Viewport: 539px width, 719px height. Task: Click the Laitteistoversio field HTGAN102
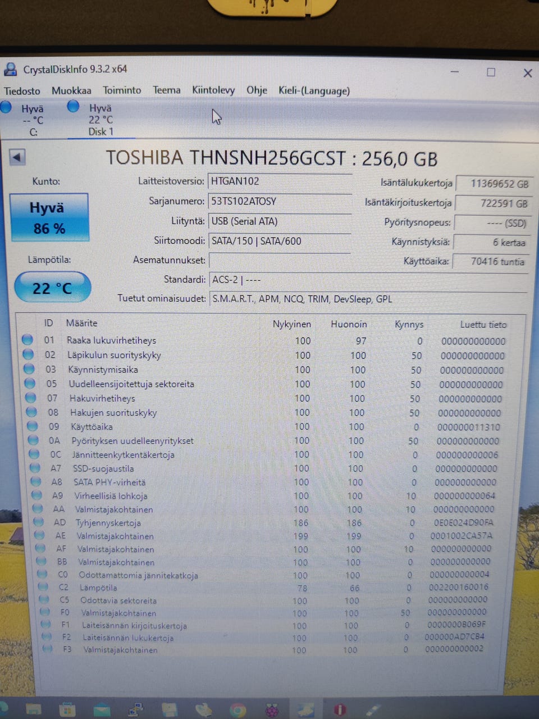280,181
